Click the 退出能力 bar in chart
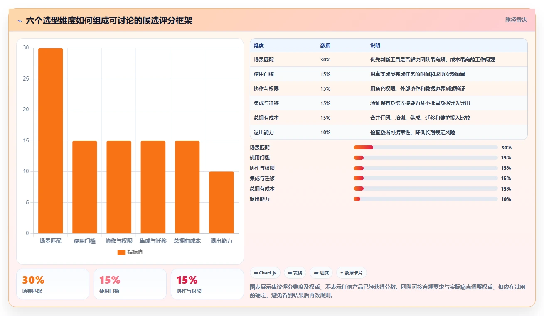Image resolution: width=544 pixels, height=316 pixels. (x=222, y=203)
